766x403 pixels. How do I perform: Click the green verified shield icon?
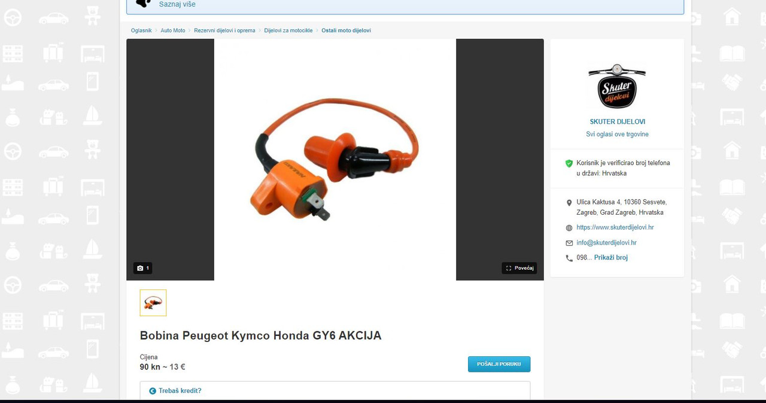[569, 163]
